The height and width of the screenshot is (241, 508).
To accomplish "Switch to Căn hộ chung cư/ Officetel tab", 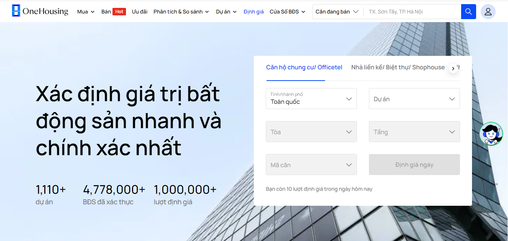I will [x=304, y=67].
